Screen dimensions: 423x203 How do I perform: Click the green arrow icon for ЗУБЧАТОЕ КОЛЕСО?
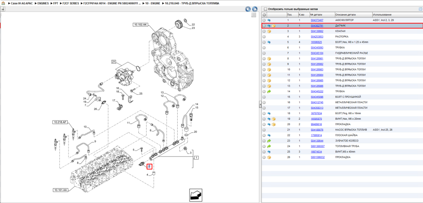(x=269, y=141)
